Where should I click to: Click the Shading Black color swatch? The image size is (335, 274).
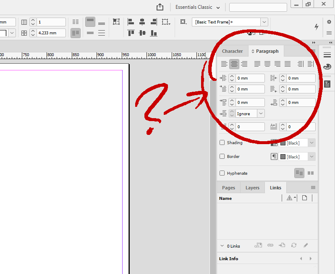[283, 143]
